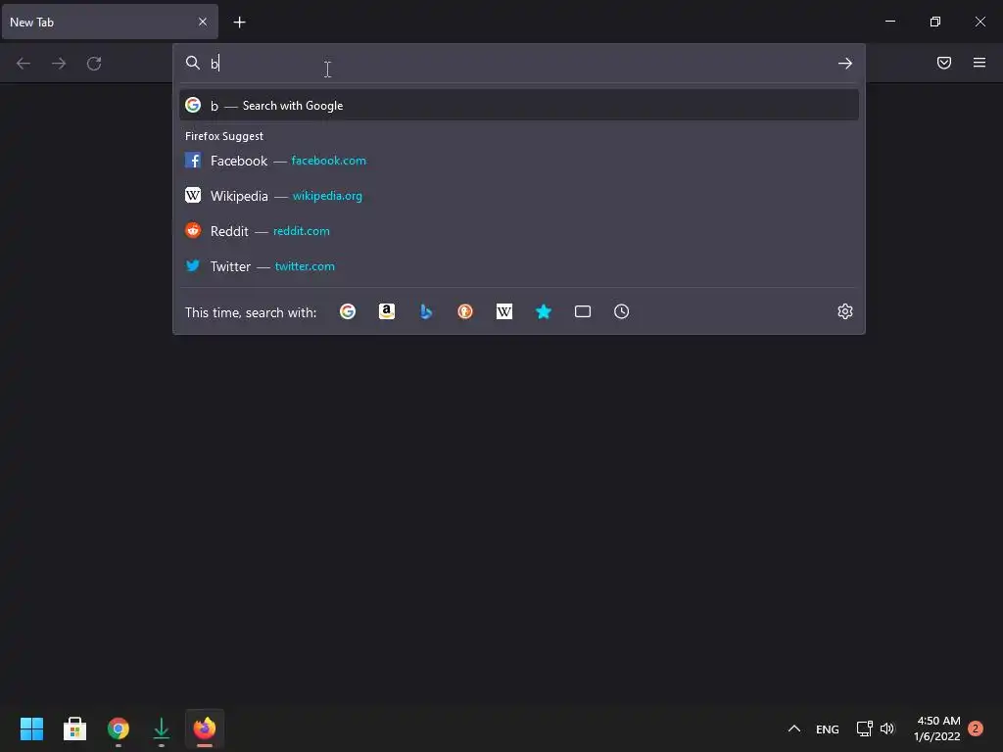Click the wikipedia.org link text

[x=327, y=196]
